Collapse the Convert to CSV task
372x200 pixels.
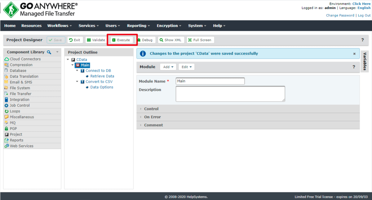pos(77,82)
